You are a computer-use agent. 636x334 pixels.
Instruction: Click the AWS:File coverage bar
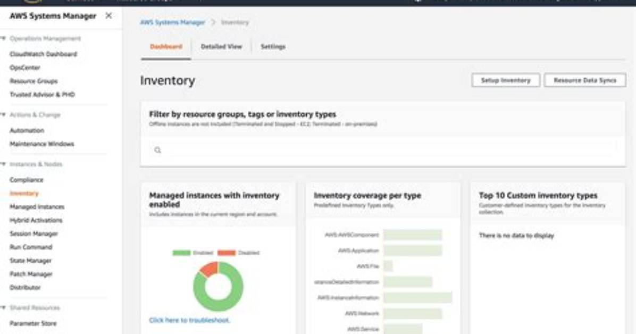388,266
